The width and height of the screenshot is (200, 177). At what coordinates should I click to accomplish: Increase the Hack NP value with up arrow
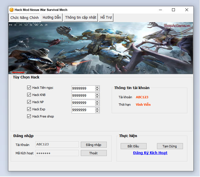(97, 102)
